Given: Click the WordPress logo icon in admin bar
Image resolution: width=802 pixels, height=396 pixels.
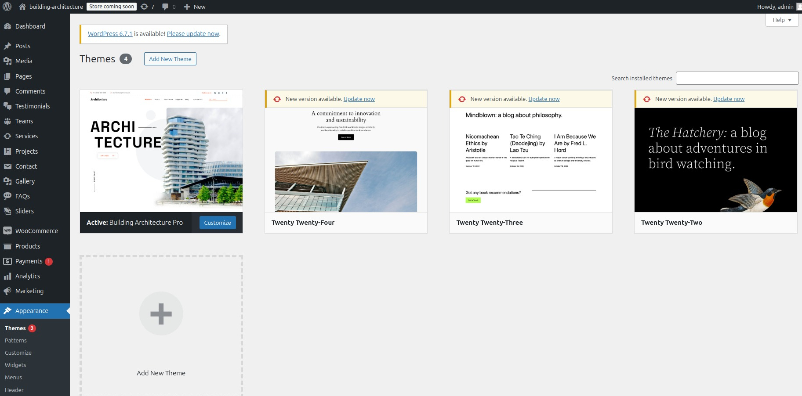Looking at the screenshot, I should 7,7.
